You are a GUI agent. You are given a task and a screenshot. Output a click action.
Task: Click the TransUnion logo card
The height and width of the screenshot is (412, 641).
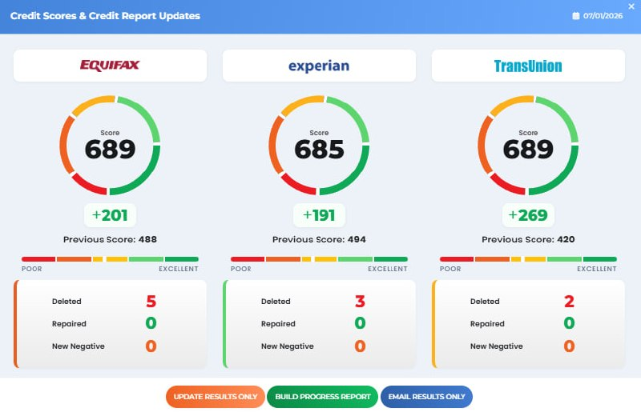click(528, 66)
